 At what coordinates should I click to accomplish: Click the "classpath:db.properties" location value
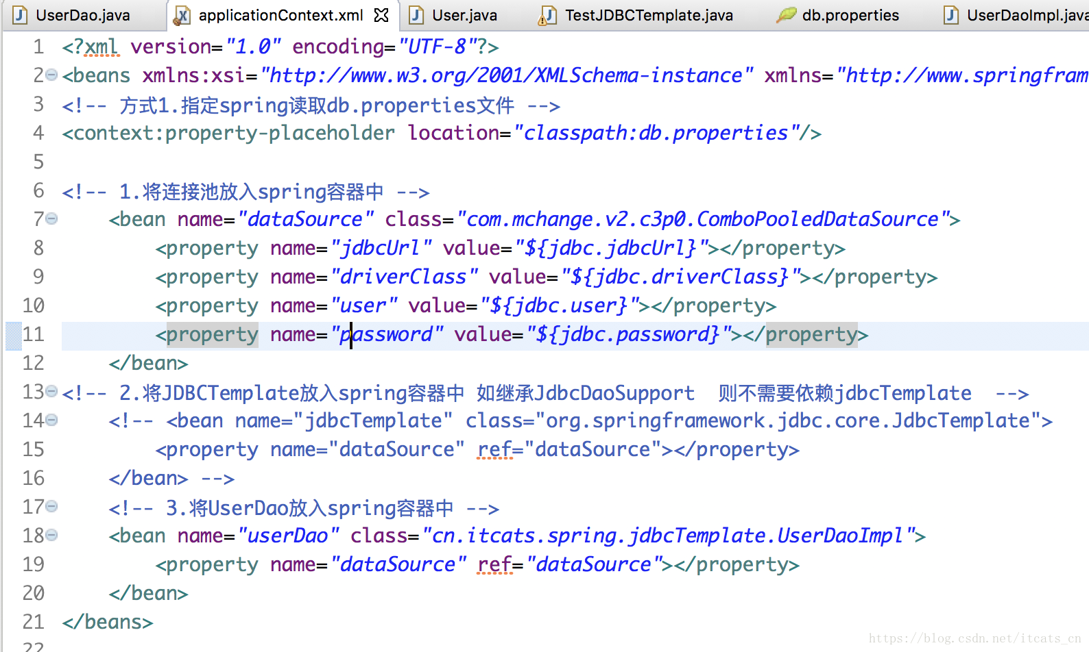(656, 133)
